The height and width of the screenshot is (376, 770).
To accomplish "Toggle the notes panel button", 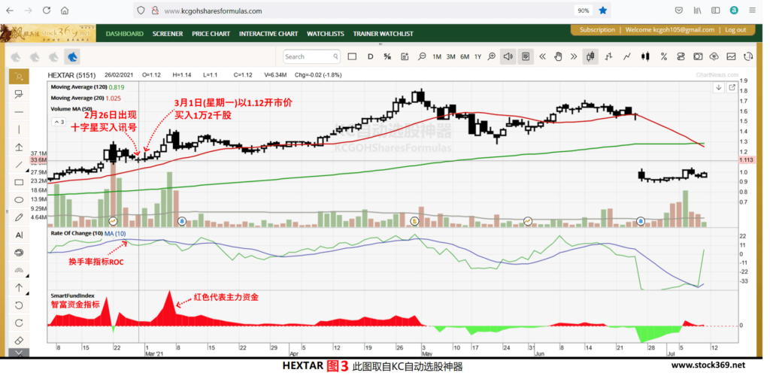I will pos(526,56).
